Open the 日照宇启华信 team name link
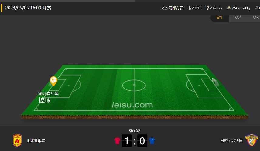Screen dimensions: 260x151 point(231,141)
